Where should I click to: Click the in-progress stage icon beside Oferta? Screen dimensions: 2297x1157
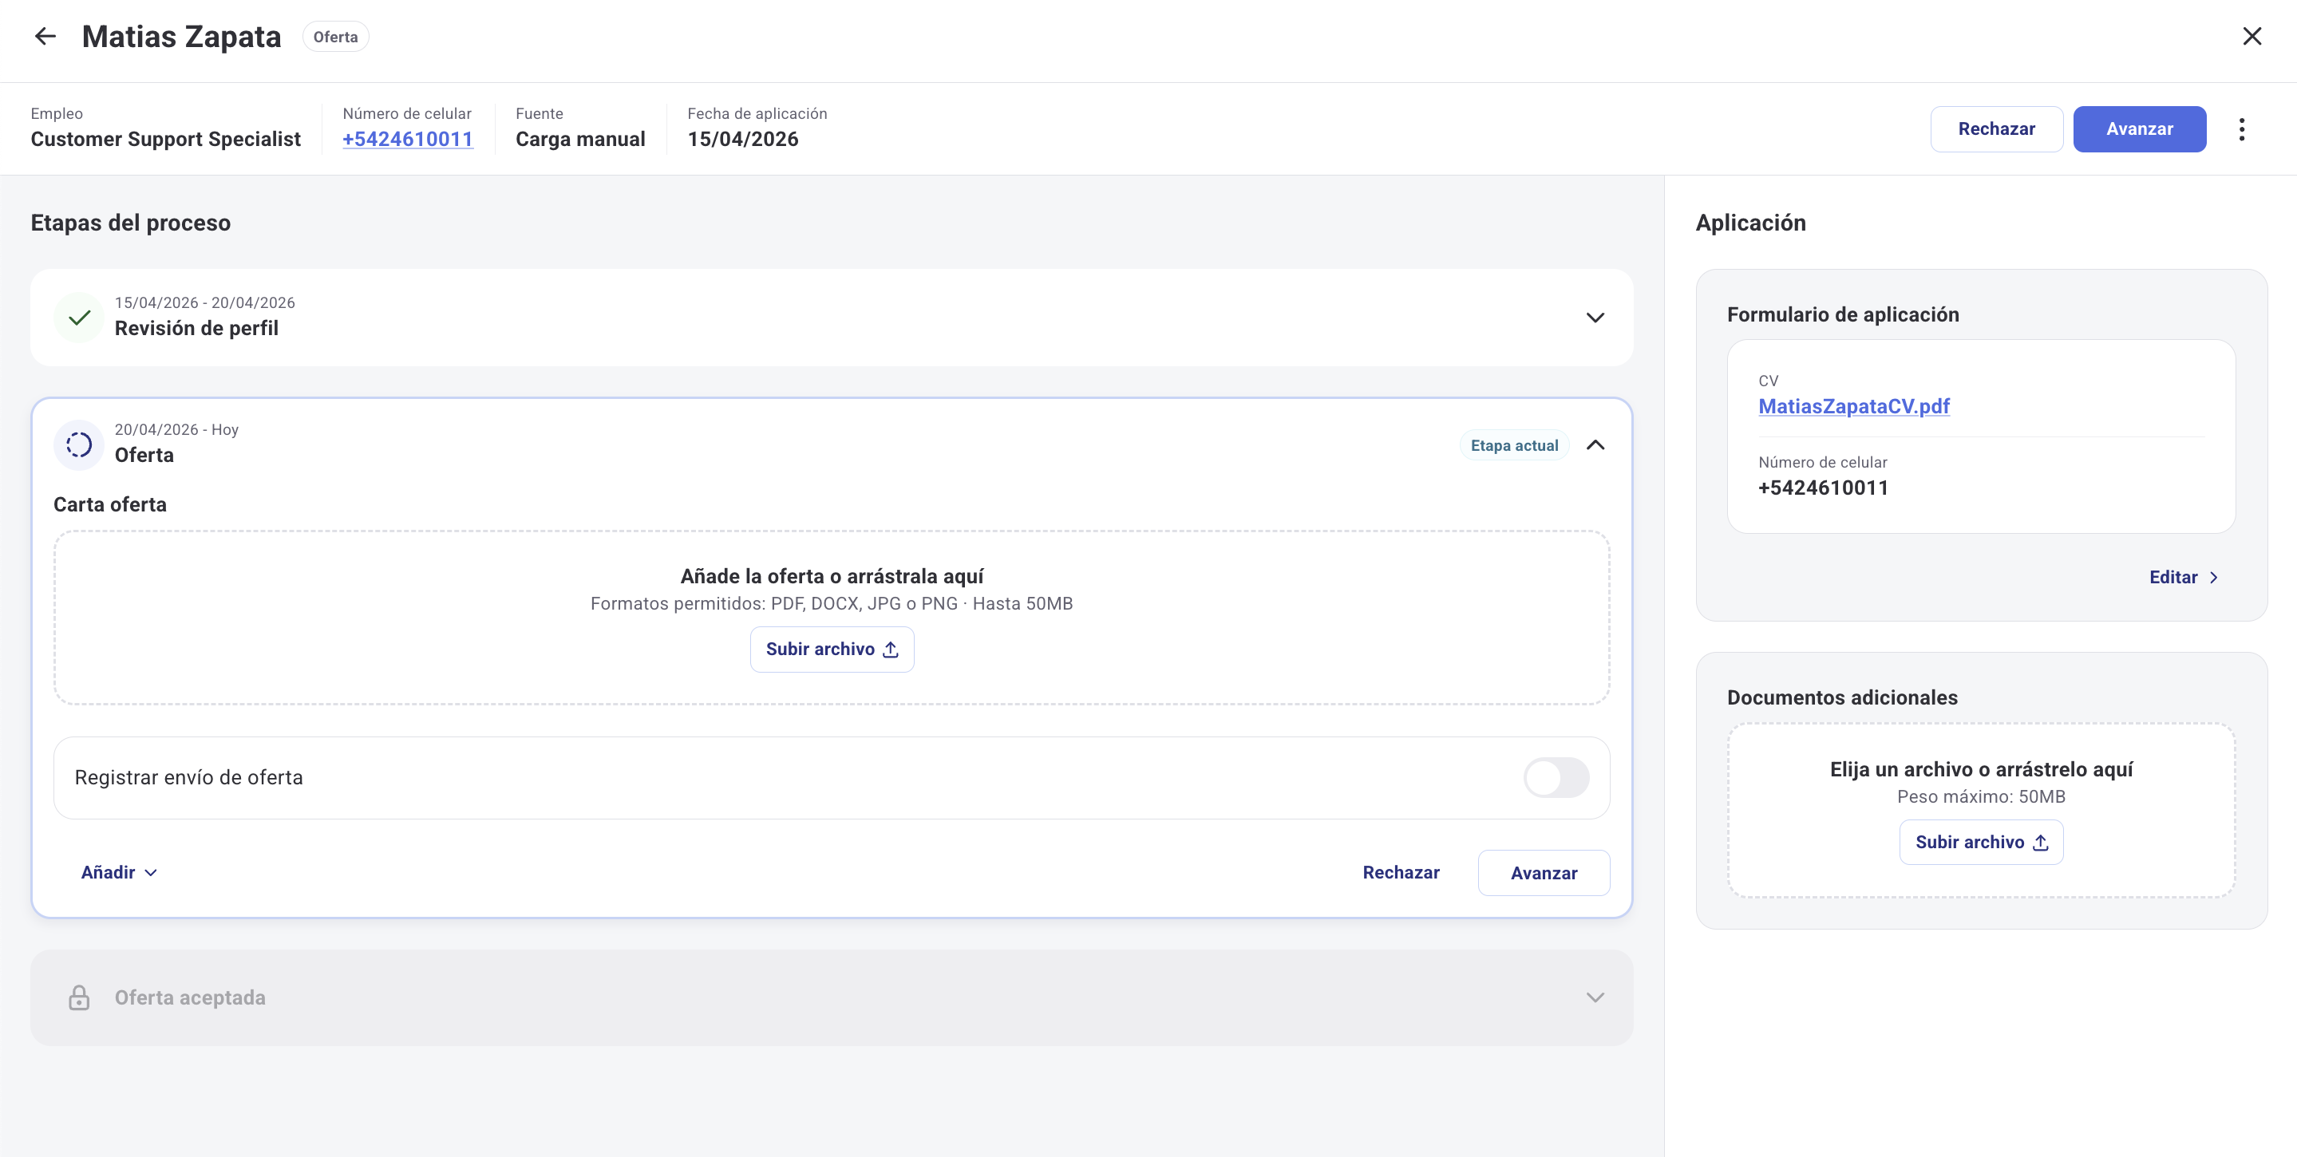coord(78,444)
